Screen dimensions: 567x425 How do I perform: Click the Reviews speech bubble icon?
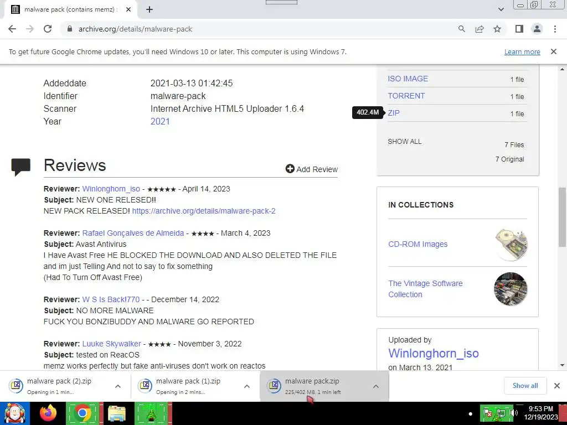coord(21,167)
